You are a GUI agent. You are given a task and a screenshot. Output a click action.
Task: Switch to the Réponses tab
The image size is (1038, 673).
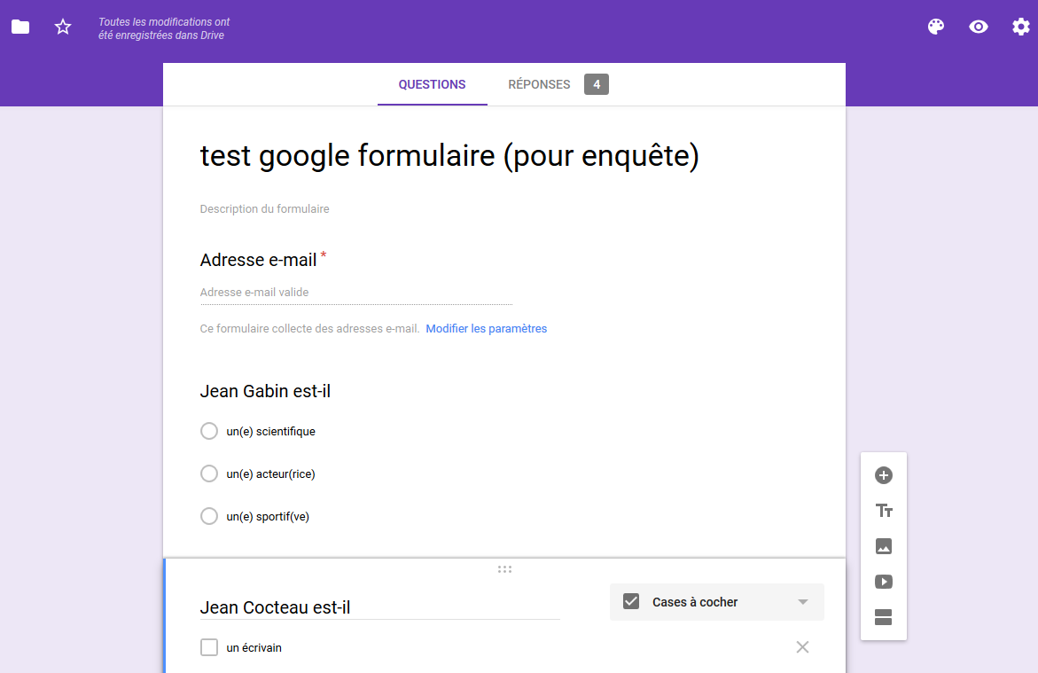coord(540,85)
